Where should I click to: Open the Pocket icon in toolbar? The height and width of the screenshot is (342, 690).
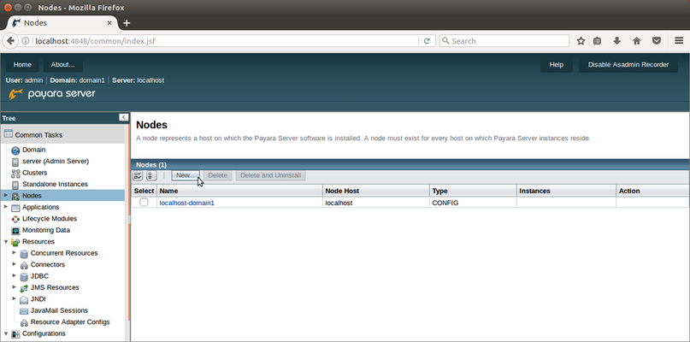pyautogui.click(x=657, y=41)
